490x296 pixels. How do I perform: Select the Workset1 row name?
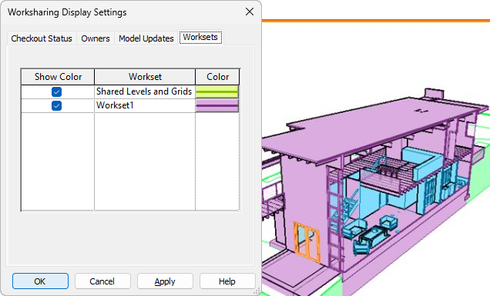coord(115,105)
